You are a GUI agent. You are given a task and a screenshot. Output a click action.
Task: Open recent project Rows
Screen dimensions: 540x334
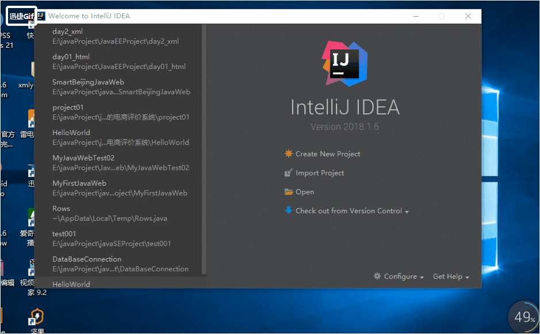[x=117, y=213]
